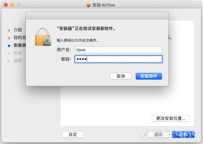
Task: Select the 摘要 step in sidebar
Action: point(18,61)
